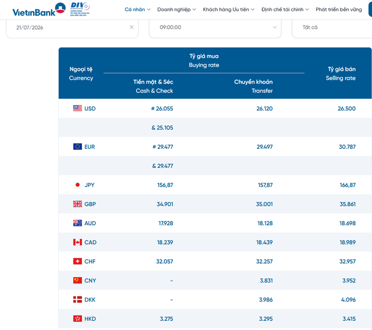The image size is (372, 330).
Task: Click the USD flag icon
Action: (77, 108)
